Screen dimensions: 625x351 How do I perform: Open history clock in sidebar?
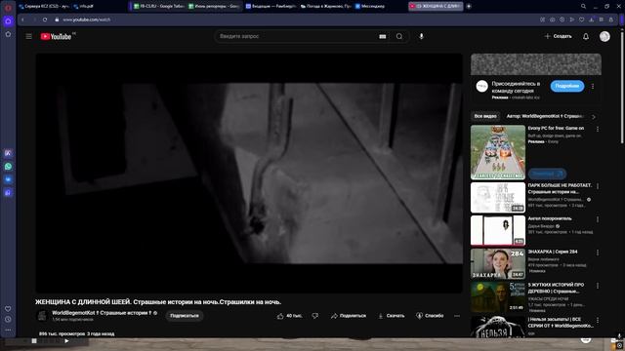(8, 319)
